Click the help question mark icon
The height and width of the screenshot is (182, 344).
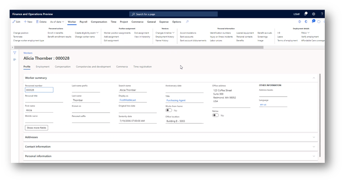[322, 14]
